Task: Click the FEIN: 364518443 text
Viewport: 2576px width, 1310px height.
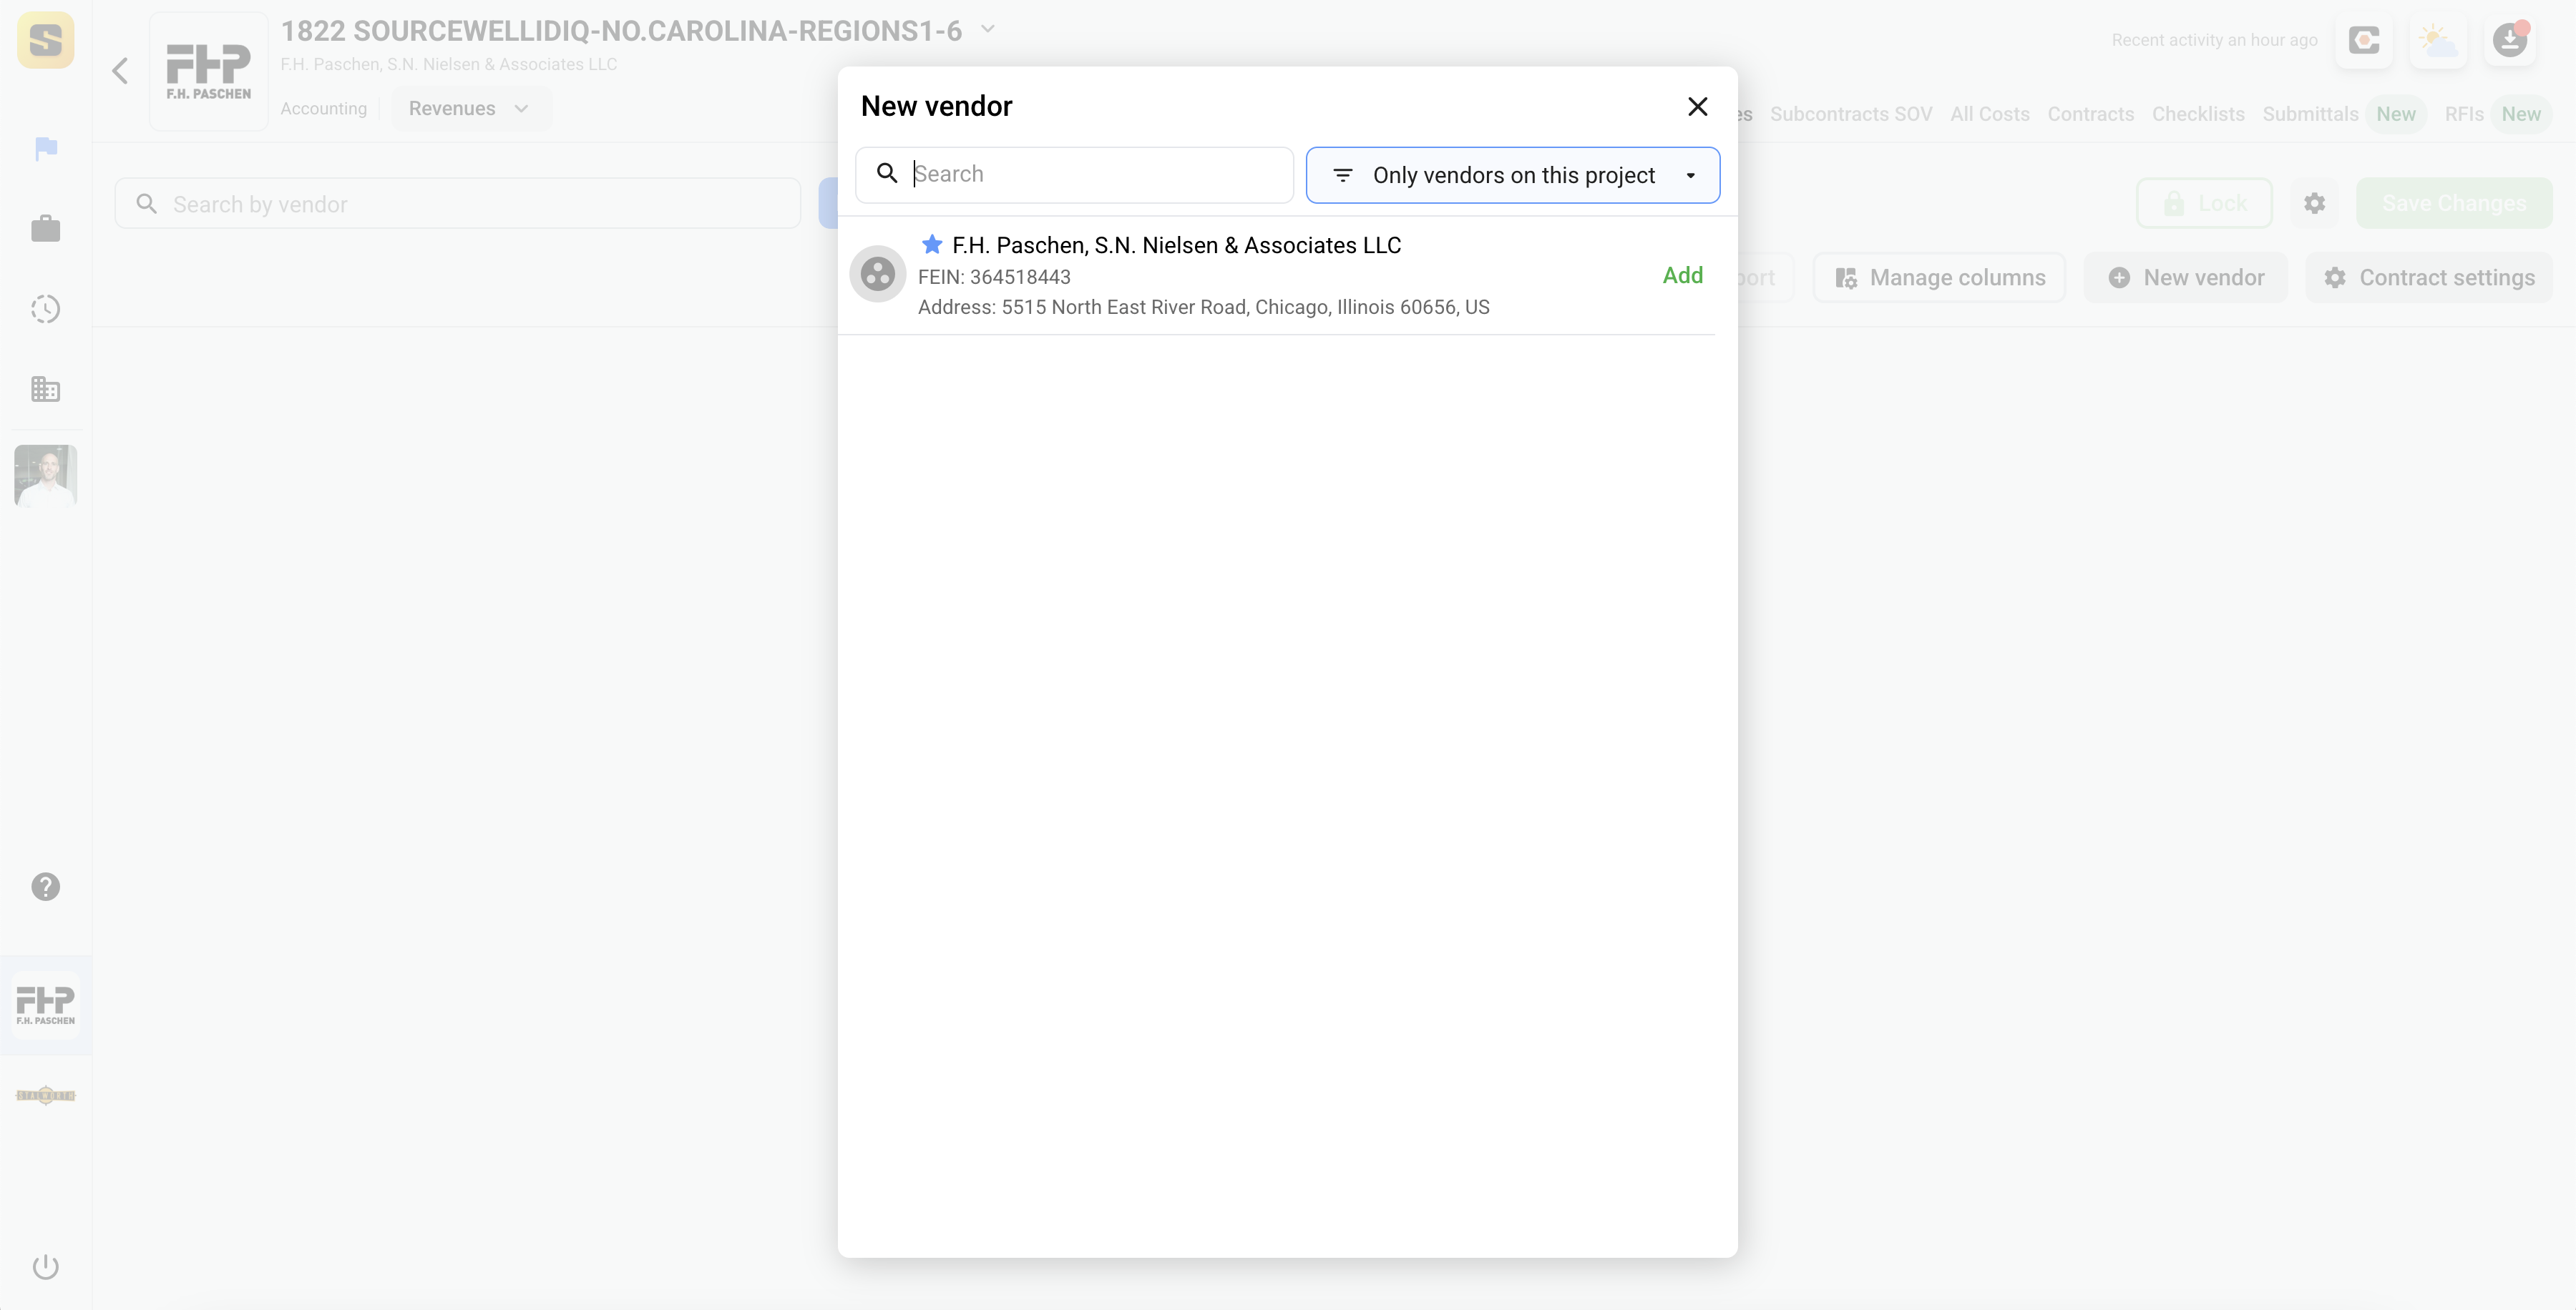Action: click(994, 277)
